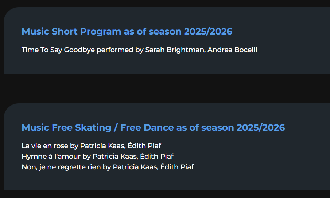The width and height of the screenshot is (330, 198).
Task: Click the Andrea Bocelli performer name
Action: (x=233, y=50)
